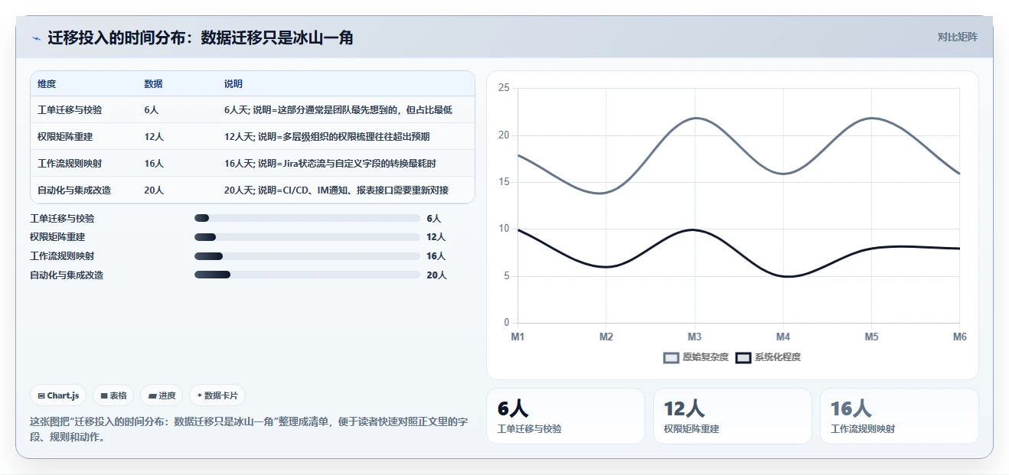The width and height of the screenshot is (1009, 475).
Task: Open the 12人 权限矩阵重建 data card
Action: click(x=732, y=416)
